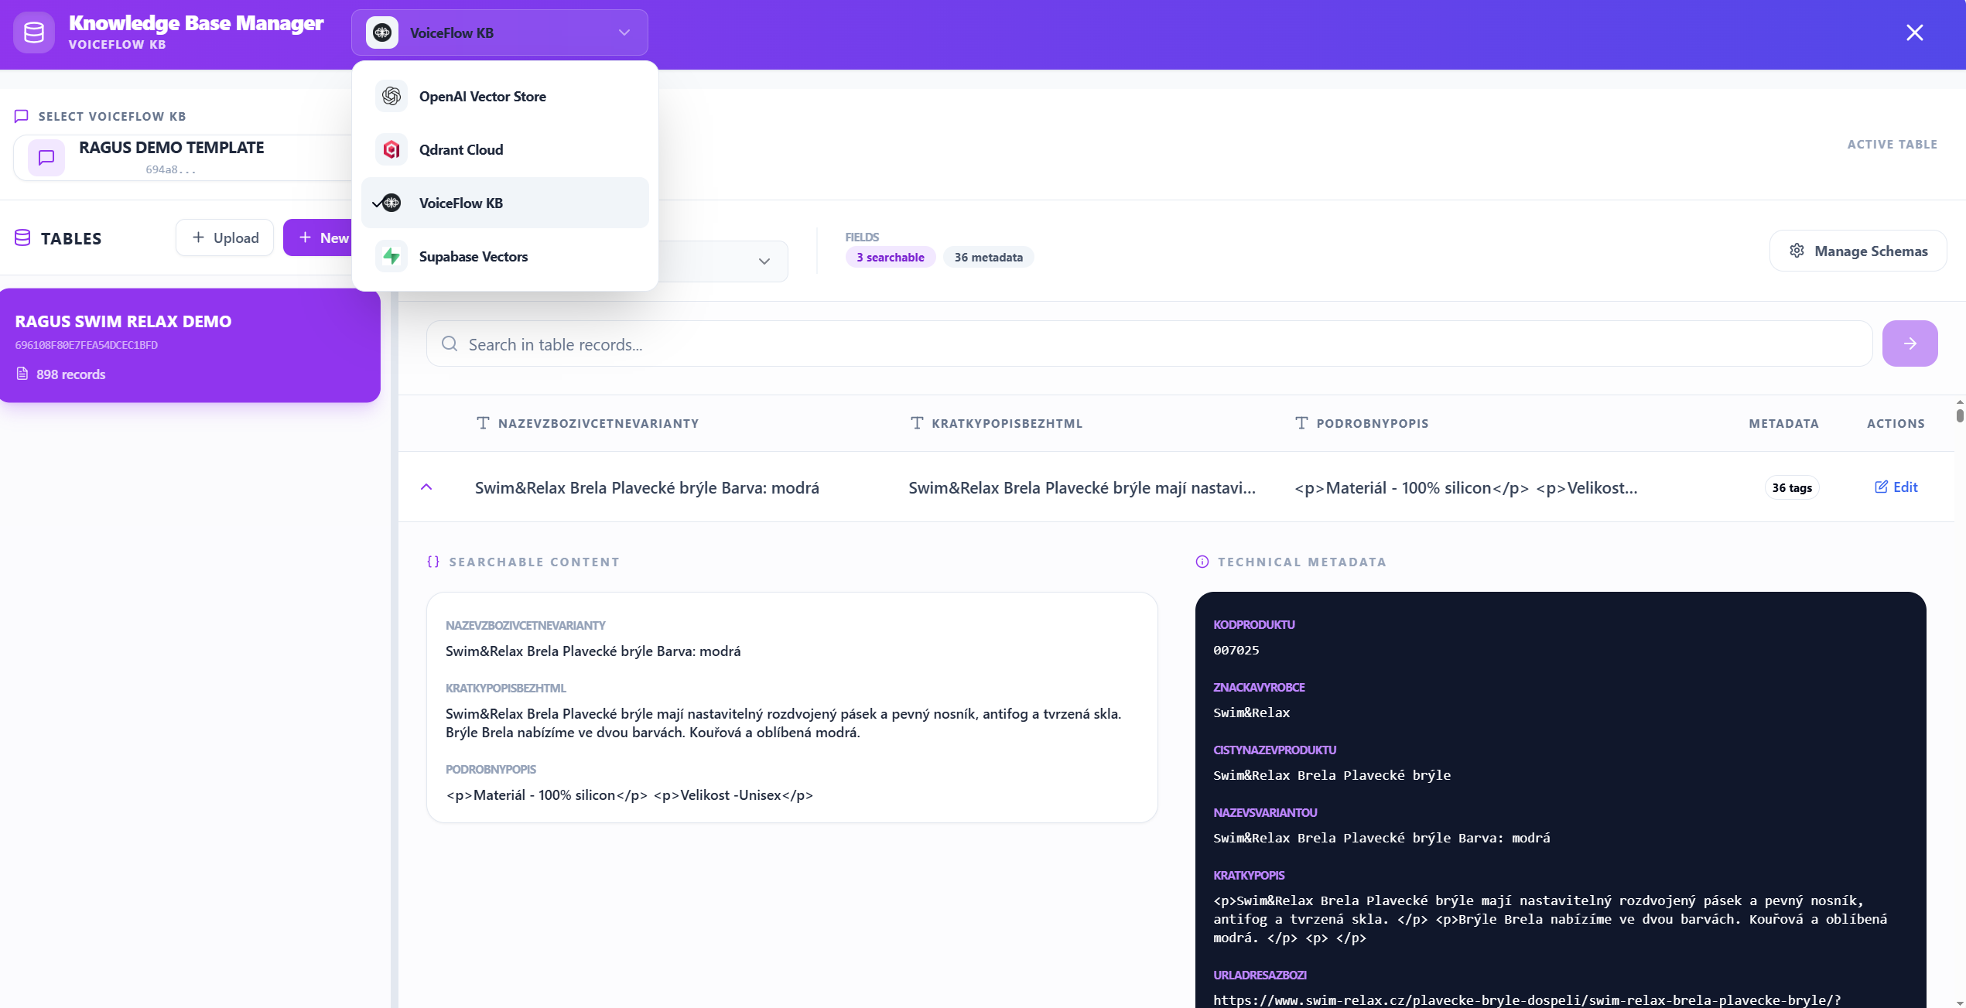Open the VoiceFlow KB provider dropdown
The height and width of the screenshot is (1008, 1966).
[500, 32]
